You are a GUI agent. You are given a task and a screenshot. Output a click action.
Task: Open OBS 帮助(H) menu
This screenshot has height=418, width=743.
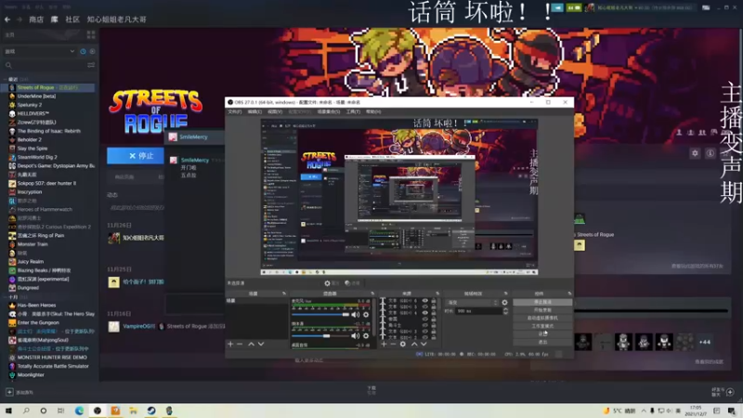(x=373, y=111)
